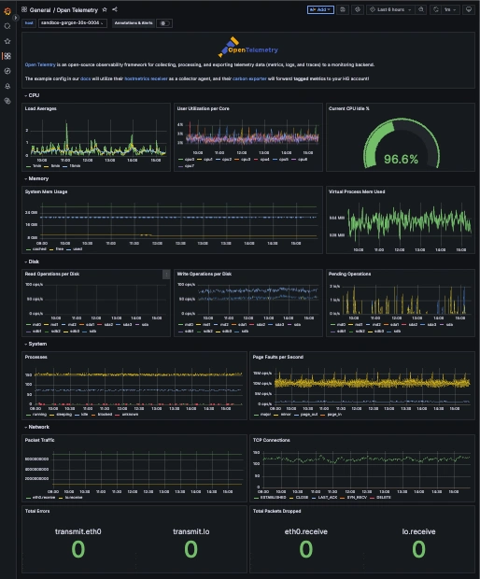
Task: Open the Last 6 hours time picker
Action: 390,9
